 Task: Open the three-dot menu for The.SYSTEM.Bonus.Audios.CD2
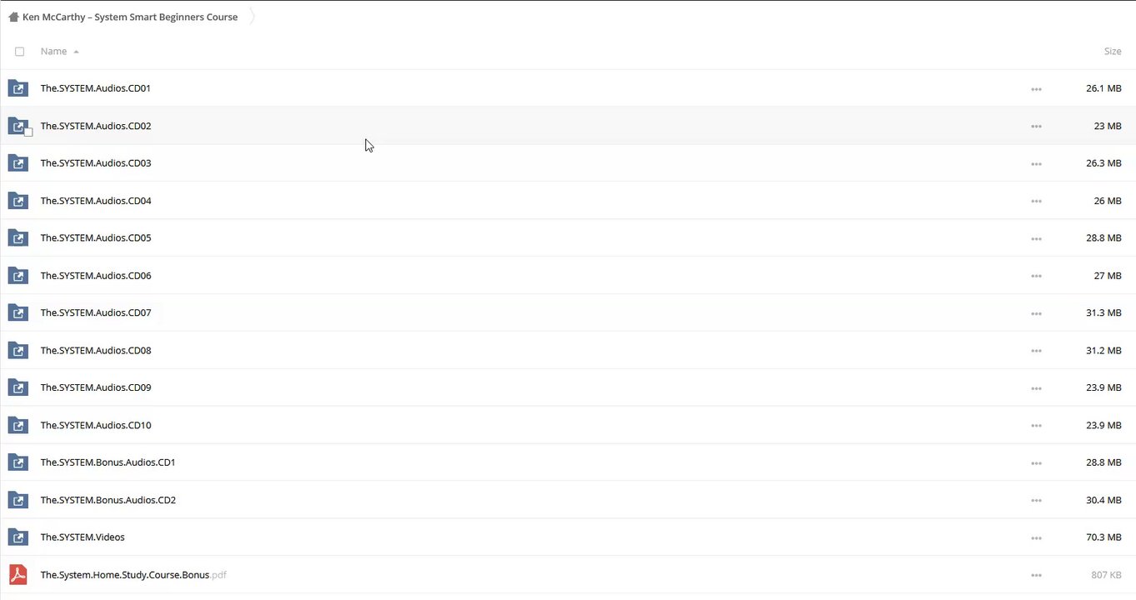point(1036,501)
